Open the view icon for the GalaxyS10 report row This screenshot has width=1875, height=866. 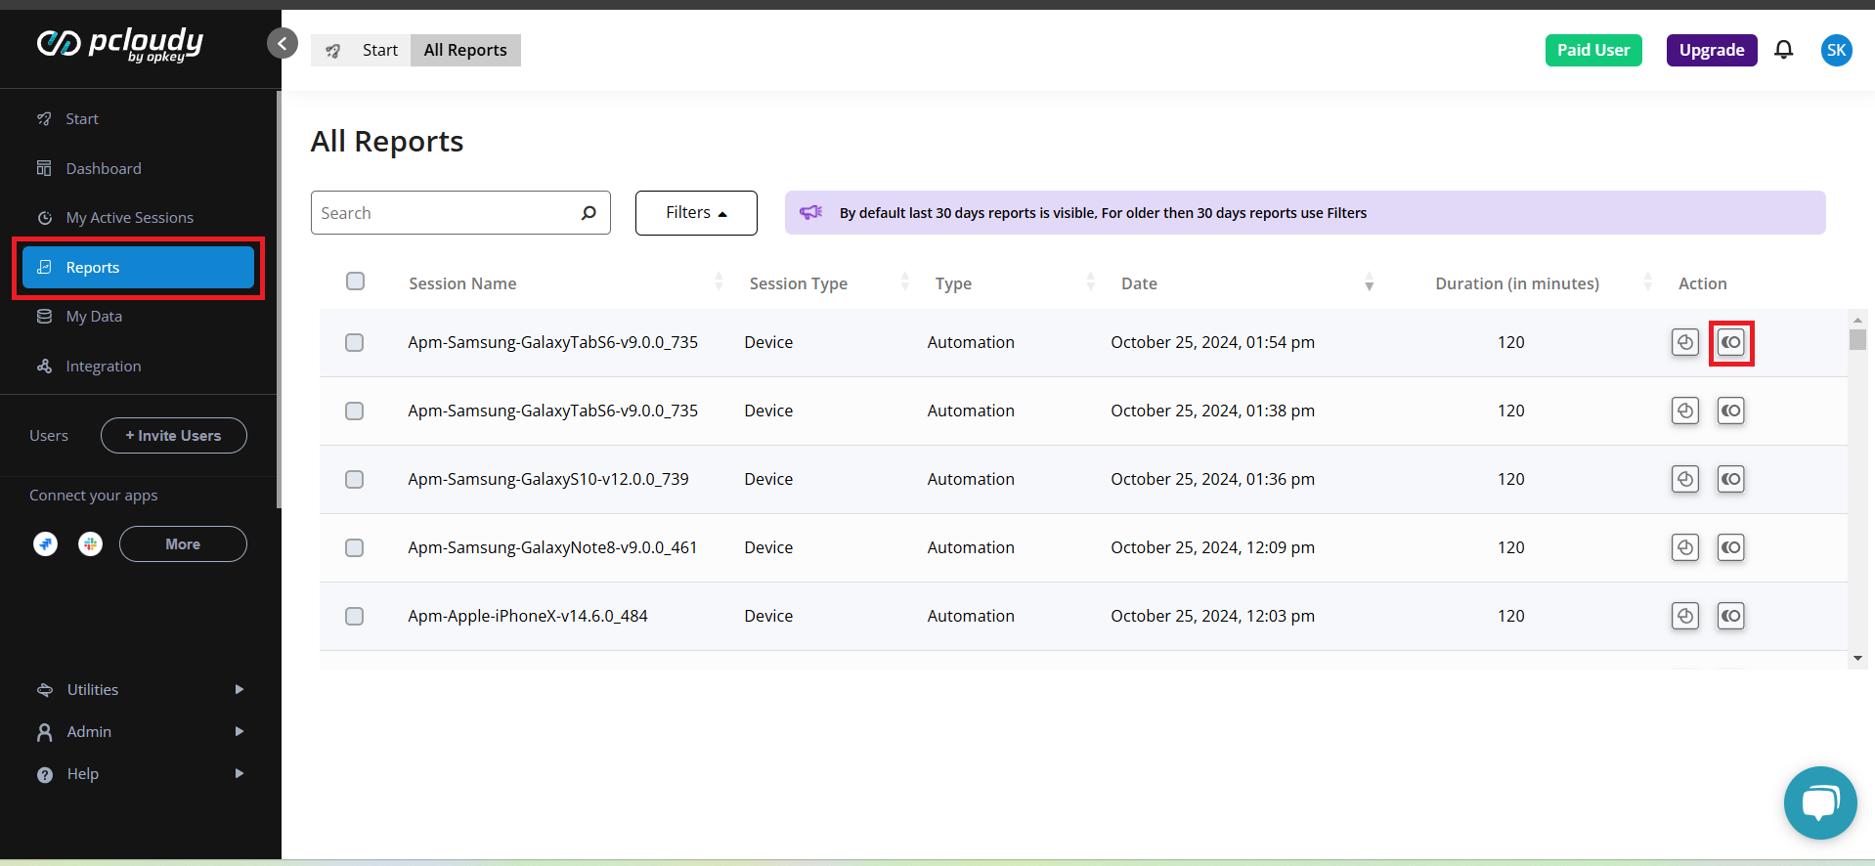(1730, 479)
